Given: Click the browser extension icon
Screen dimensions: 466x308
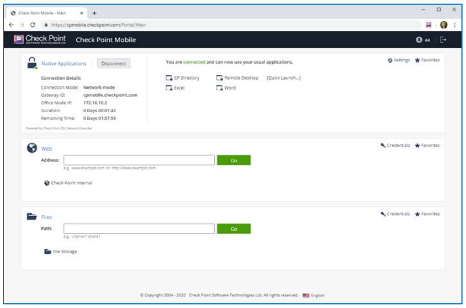Looking at the screenshot, I should tap(428, 25).
